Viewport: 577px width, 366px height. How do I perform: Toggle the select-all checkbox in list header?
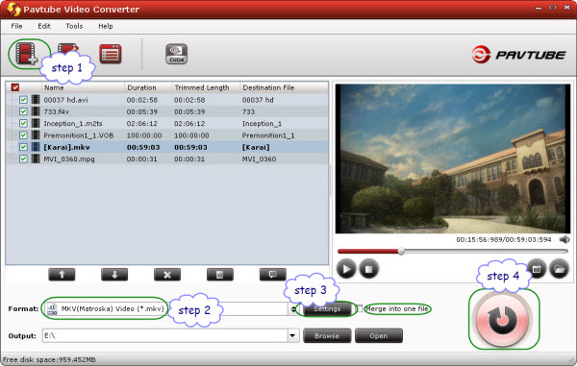[x=15, y=87]
